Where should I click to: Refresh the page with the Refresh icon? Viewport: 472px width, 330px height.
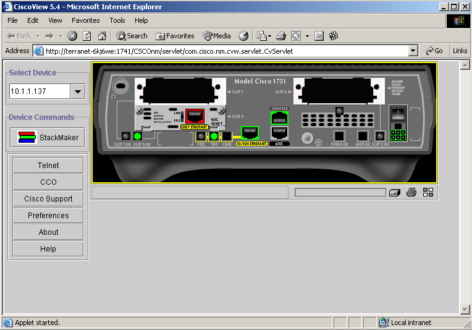(87, 36)
